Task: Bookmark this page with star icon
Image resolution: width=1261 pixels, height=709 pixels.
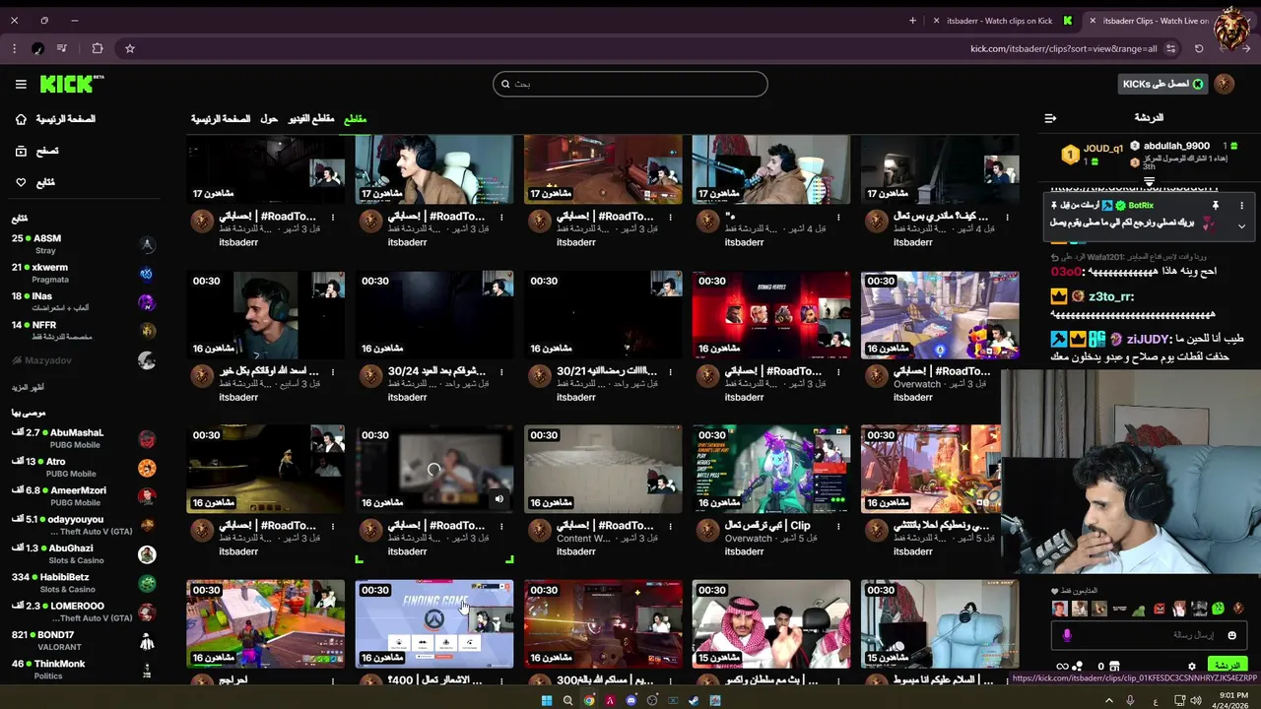Action: [129, 48]
